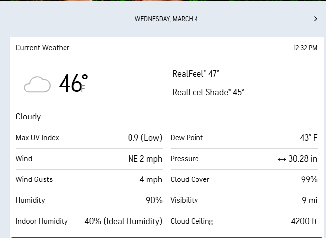The image size is (326, 238).
Task: Click the Cloud Cover 99% row
Action: coord(244,179)
